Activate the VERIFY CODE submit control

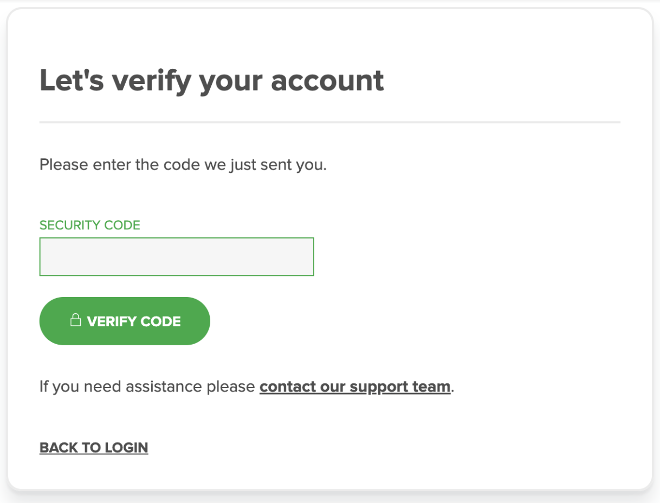[125, 321]
